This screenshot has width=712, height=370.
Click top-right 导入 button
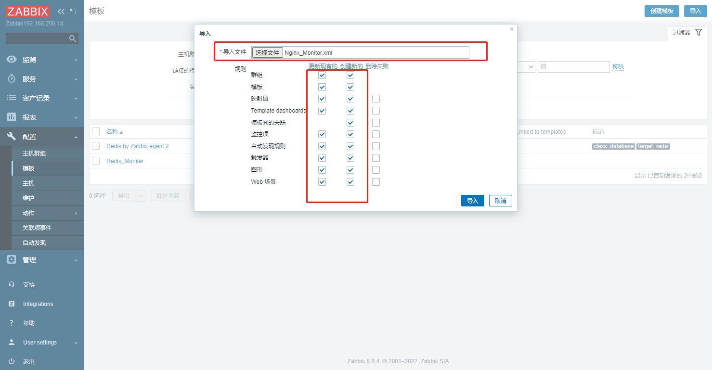tap(696, 11)
